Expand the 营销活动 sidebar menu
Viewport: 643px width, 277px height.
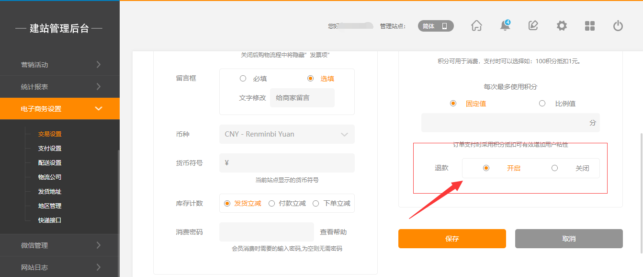coord(60,65)
